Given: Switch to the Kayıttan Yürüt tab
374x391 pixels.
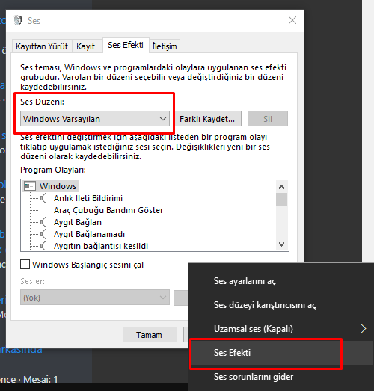Looking at the screenshot, I should [42, 46].
